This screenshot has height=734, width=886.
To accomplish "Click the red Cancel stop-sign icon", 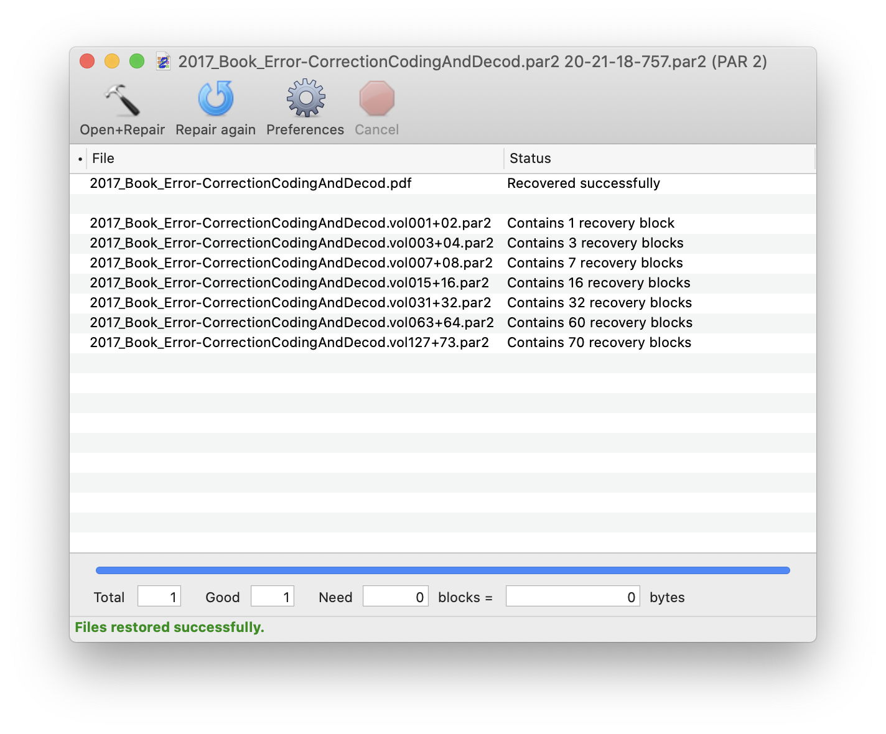I will pyautogui.click(x=376, y=99).
